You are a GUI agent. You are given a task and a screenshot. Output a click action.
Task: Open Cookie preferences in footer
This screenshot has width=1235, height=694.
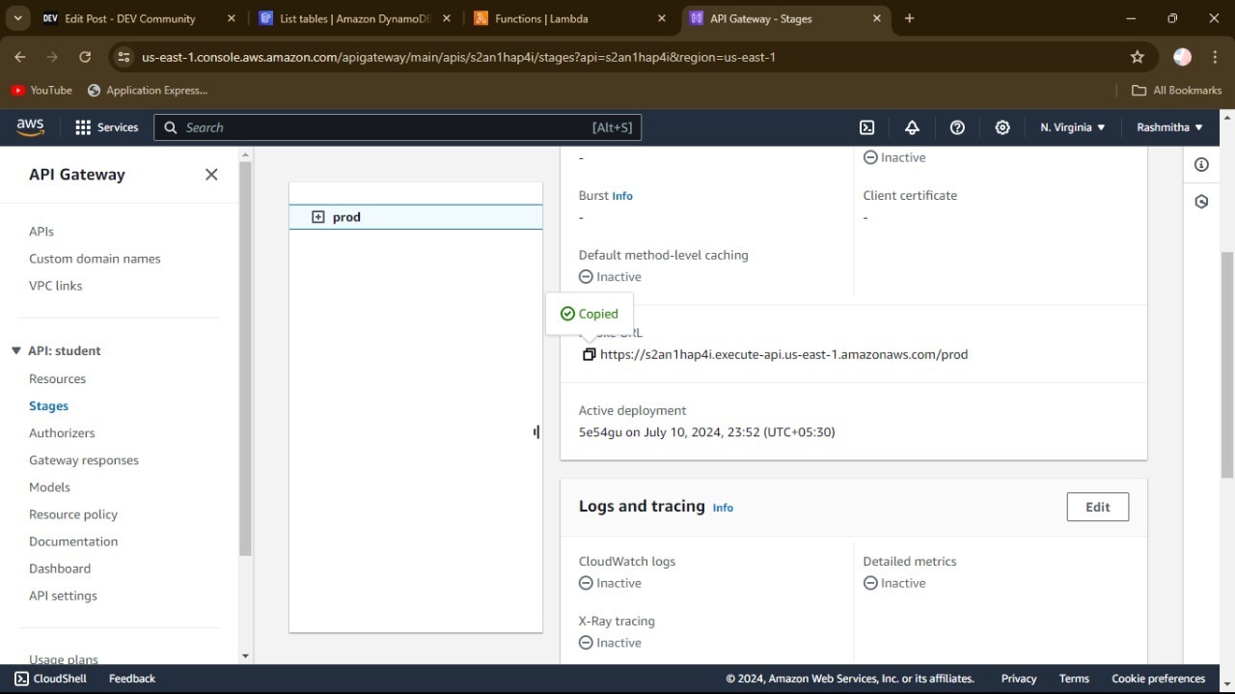1159,679
